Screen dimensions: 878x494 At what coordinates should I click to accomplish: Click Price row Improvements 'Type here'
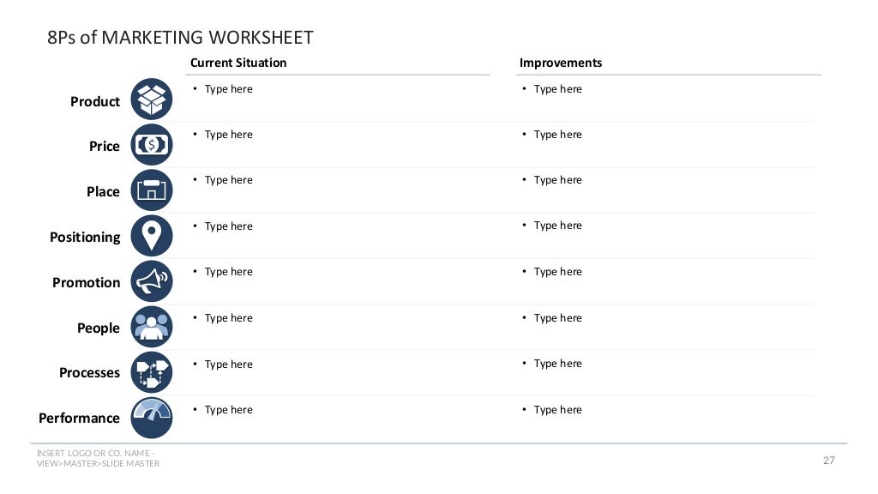coord(557,135)
